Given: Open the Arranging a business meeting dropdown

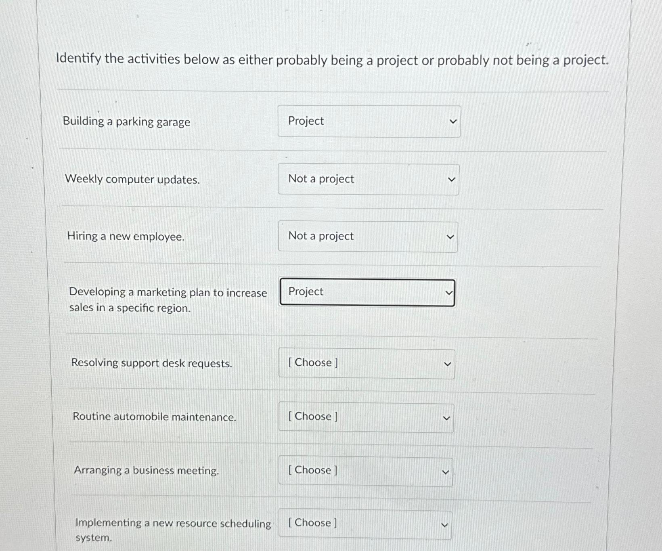Looking at the screenshot, I should (x=365, y=471).
